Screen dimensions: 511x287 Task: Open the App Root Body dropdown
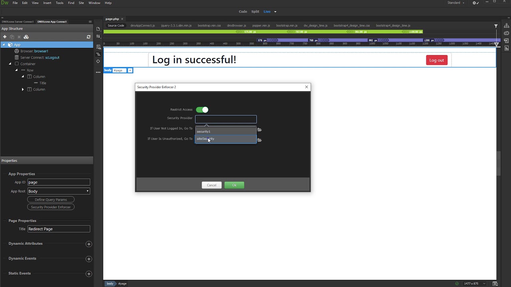tap(59, 191)
